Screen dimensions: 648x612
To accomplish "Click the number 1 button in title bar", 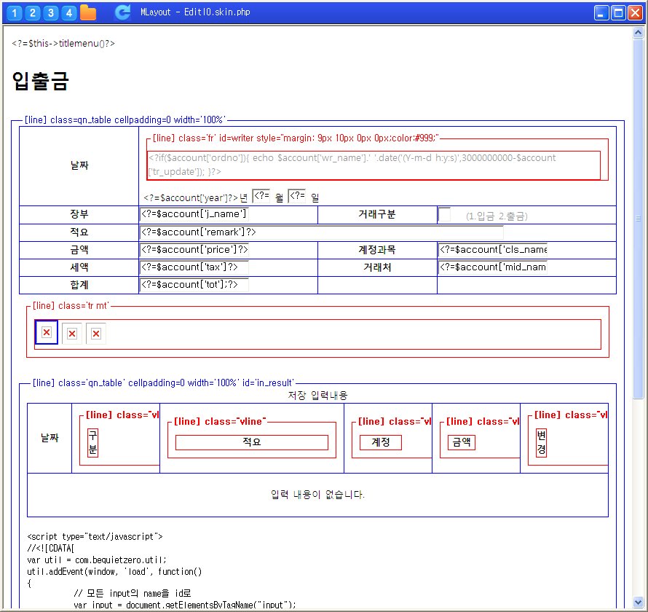I will (x=14, y=12).
